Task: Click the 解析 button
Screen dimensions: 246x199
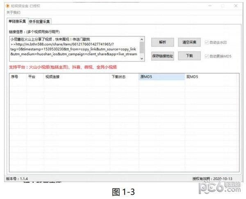Action: pos(162,42)
